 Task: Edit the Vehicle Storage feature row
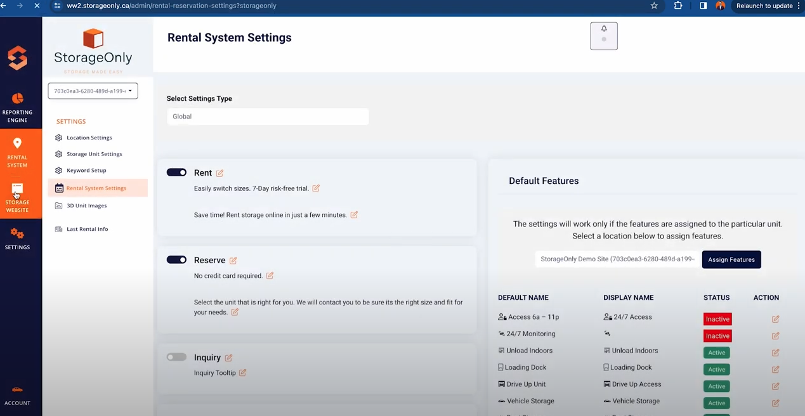[x=775, y=403]
